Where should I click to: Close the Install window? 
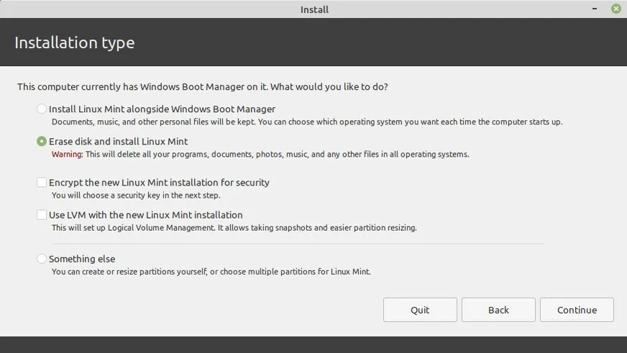click(616, 9)
